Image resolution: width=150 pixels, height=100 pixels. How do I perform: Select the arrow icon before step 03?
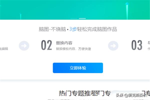tap(113, 46)
